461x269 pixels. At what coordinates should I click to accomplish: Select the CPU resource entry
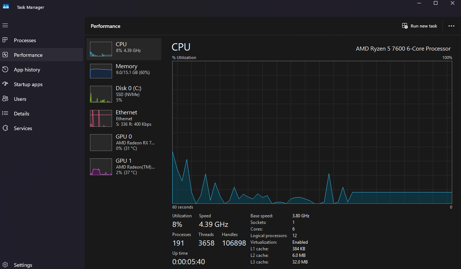point(124,49)
